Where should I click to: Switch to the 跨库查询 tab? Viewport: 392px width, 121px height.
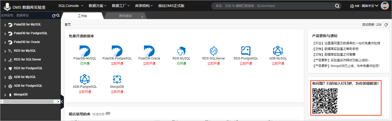tap(125, 16)
